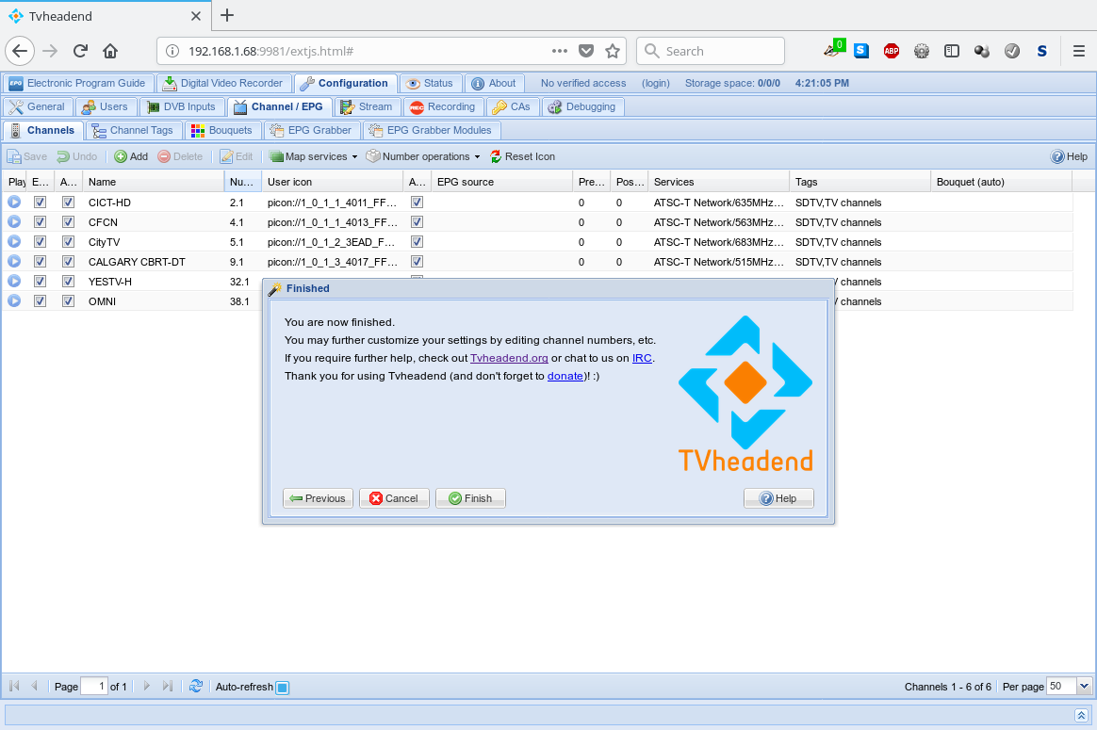Viewport: 1097px width, 730px height.
Task: Sort by the Name column header
Action: pos(151,182)
